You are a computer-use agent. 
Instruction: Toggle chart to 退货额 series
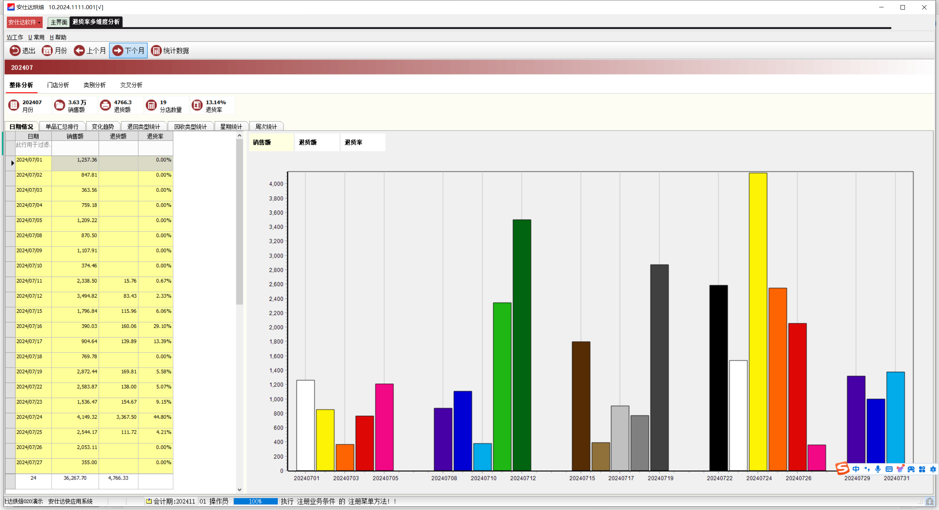[x=308, y=142]
